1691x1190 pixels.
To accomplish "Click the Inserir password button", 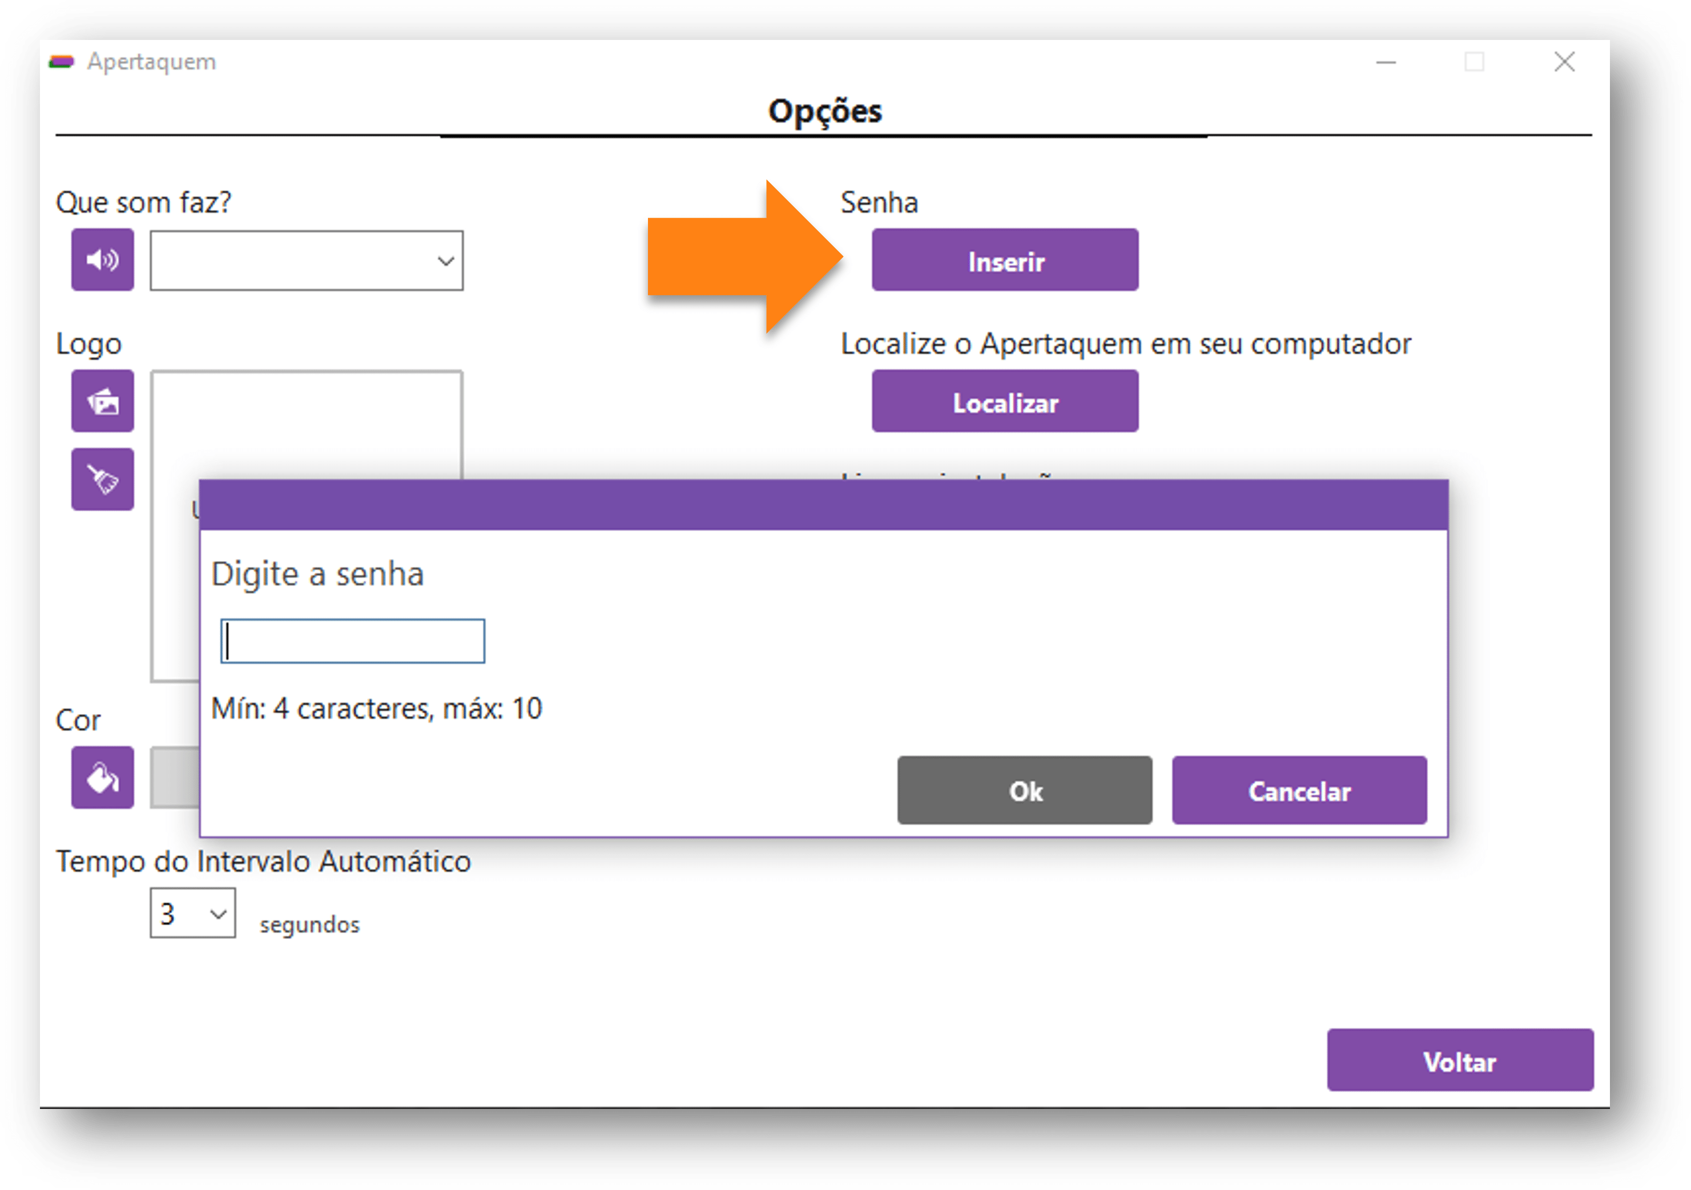I will 1005,260.
